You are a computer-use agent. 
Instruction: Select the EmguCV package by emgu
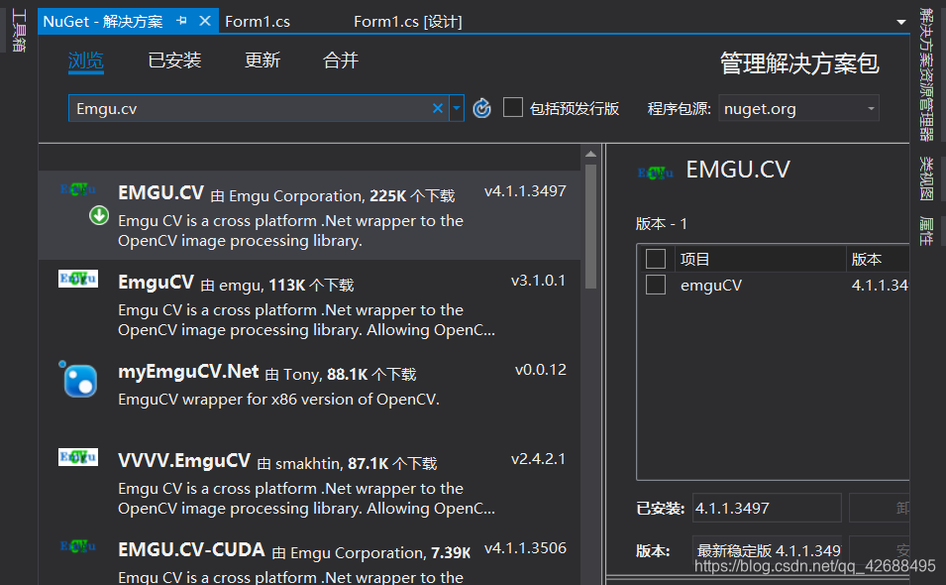tap(310, 304)
